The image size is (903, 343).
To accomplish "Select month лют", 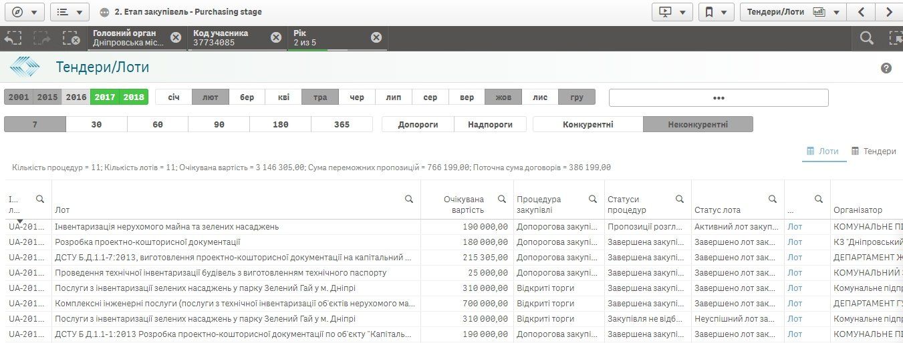I will click(211, 97).
